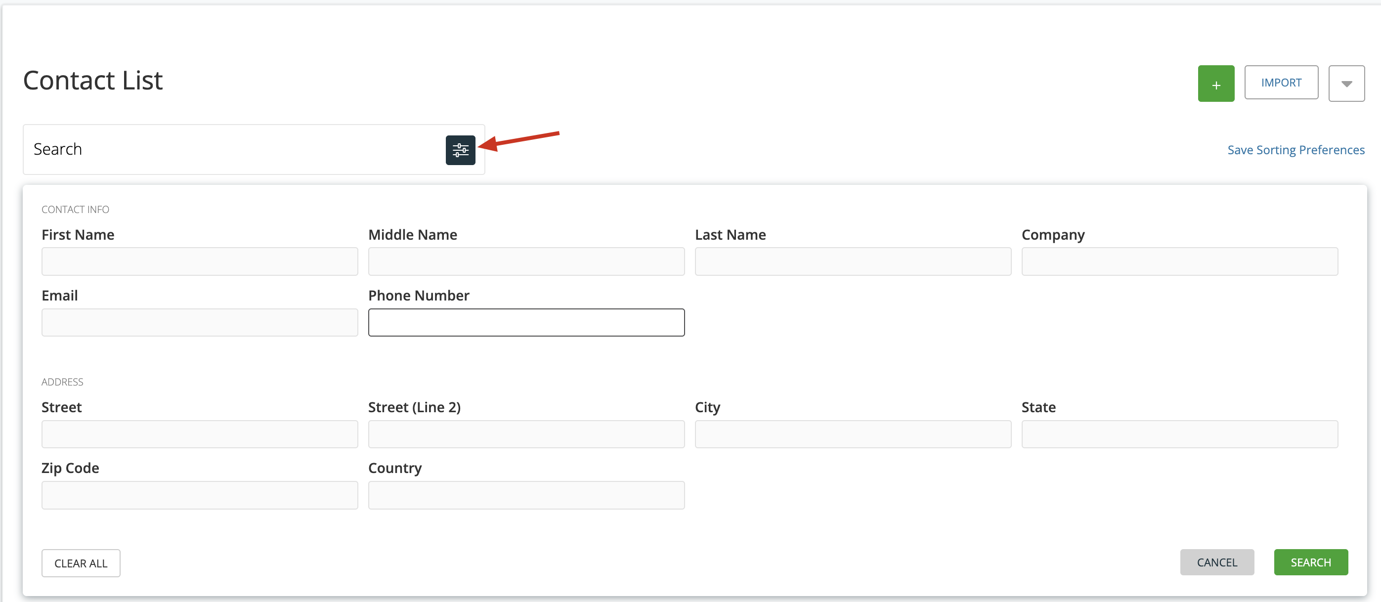Click the 'Contact List' page title

tap(93, 81)
